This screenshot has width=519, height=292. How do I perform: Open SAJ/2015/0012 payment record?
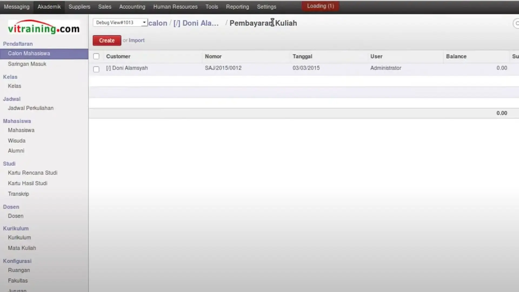coord(223,68)
